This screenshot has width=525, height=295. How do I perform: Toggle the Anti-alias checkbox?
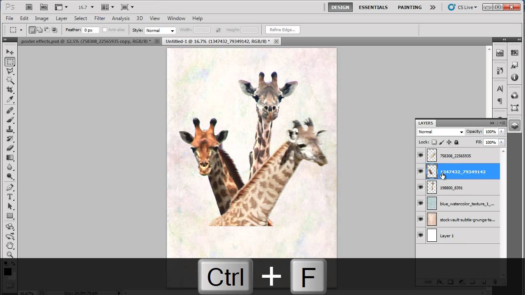point(105,30)
